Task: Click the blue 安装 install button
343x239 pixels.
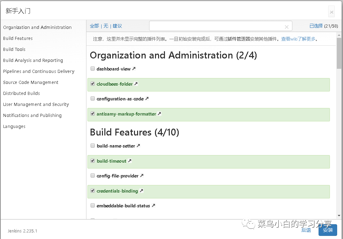Action: (328, 230)
